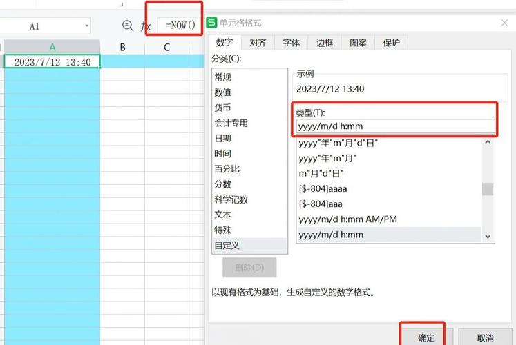Select the 保护 tab

[x=391, y=43]
